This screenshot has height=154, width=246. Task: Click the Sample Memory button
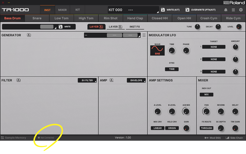pos(13,138)
